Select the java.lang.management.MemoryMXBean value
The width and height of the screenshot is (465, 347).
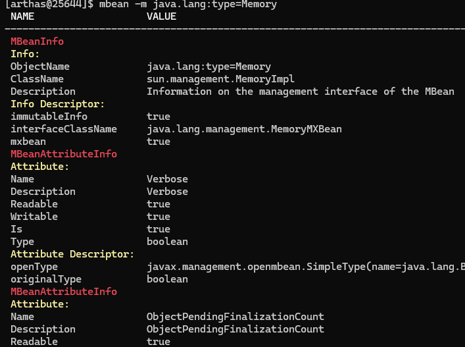coord(244,129)
